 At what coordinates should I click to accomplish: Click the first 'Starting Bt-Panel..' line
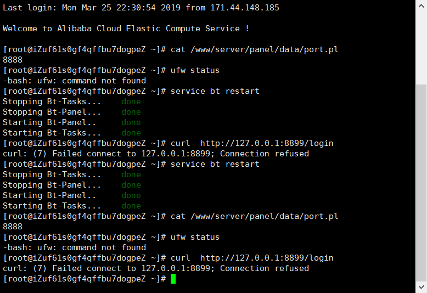49,122
